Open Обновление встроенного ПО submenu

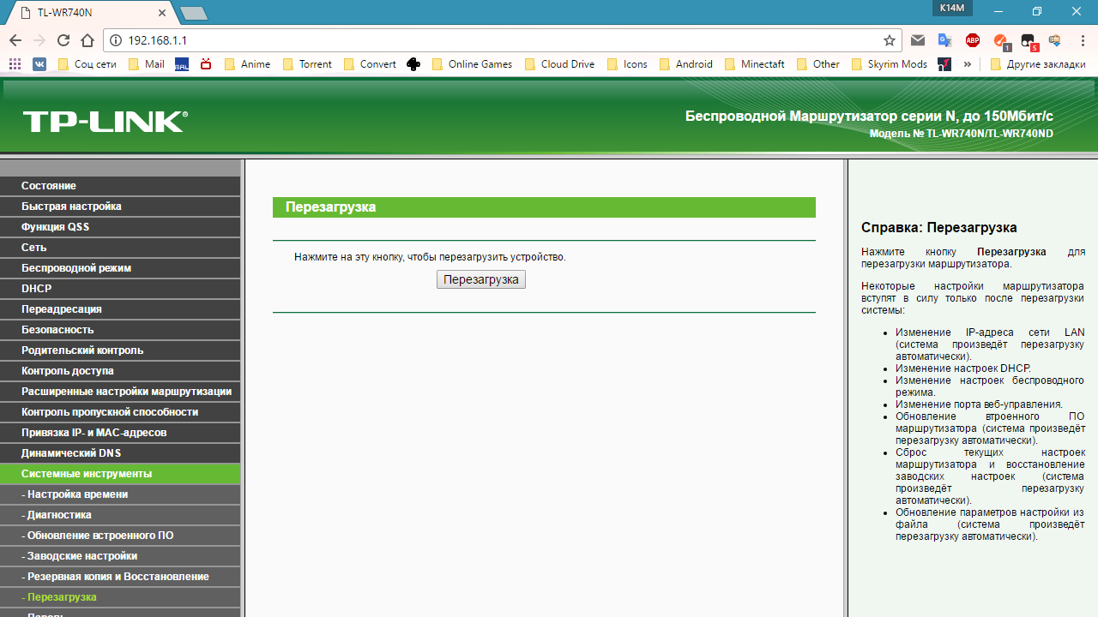[120, 536]
